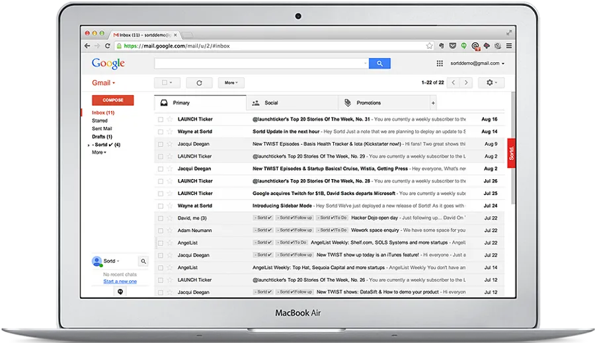Click Sortd Follow up label on Adam Neumann row
This screenshot has width=595, height=343.
click(x=296, y=230)
